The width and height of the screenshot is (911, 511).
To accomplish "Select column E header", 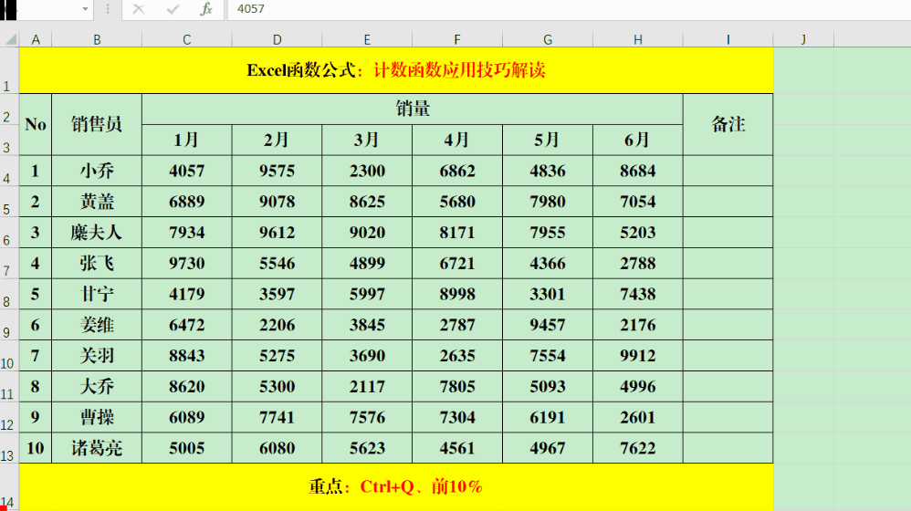I will (x=367, y=39).
